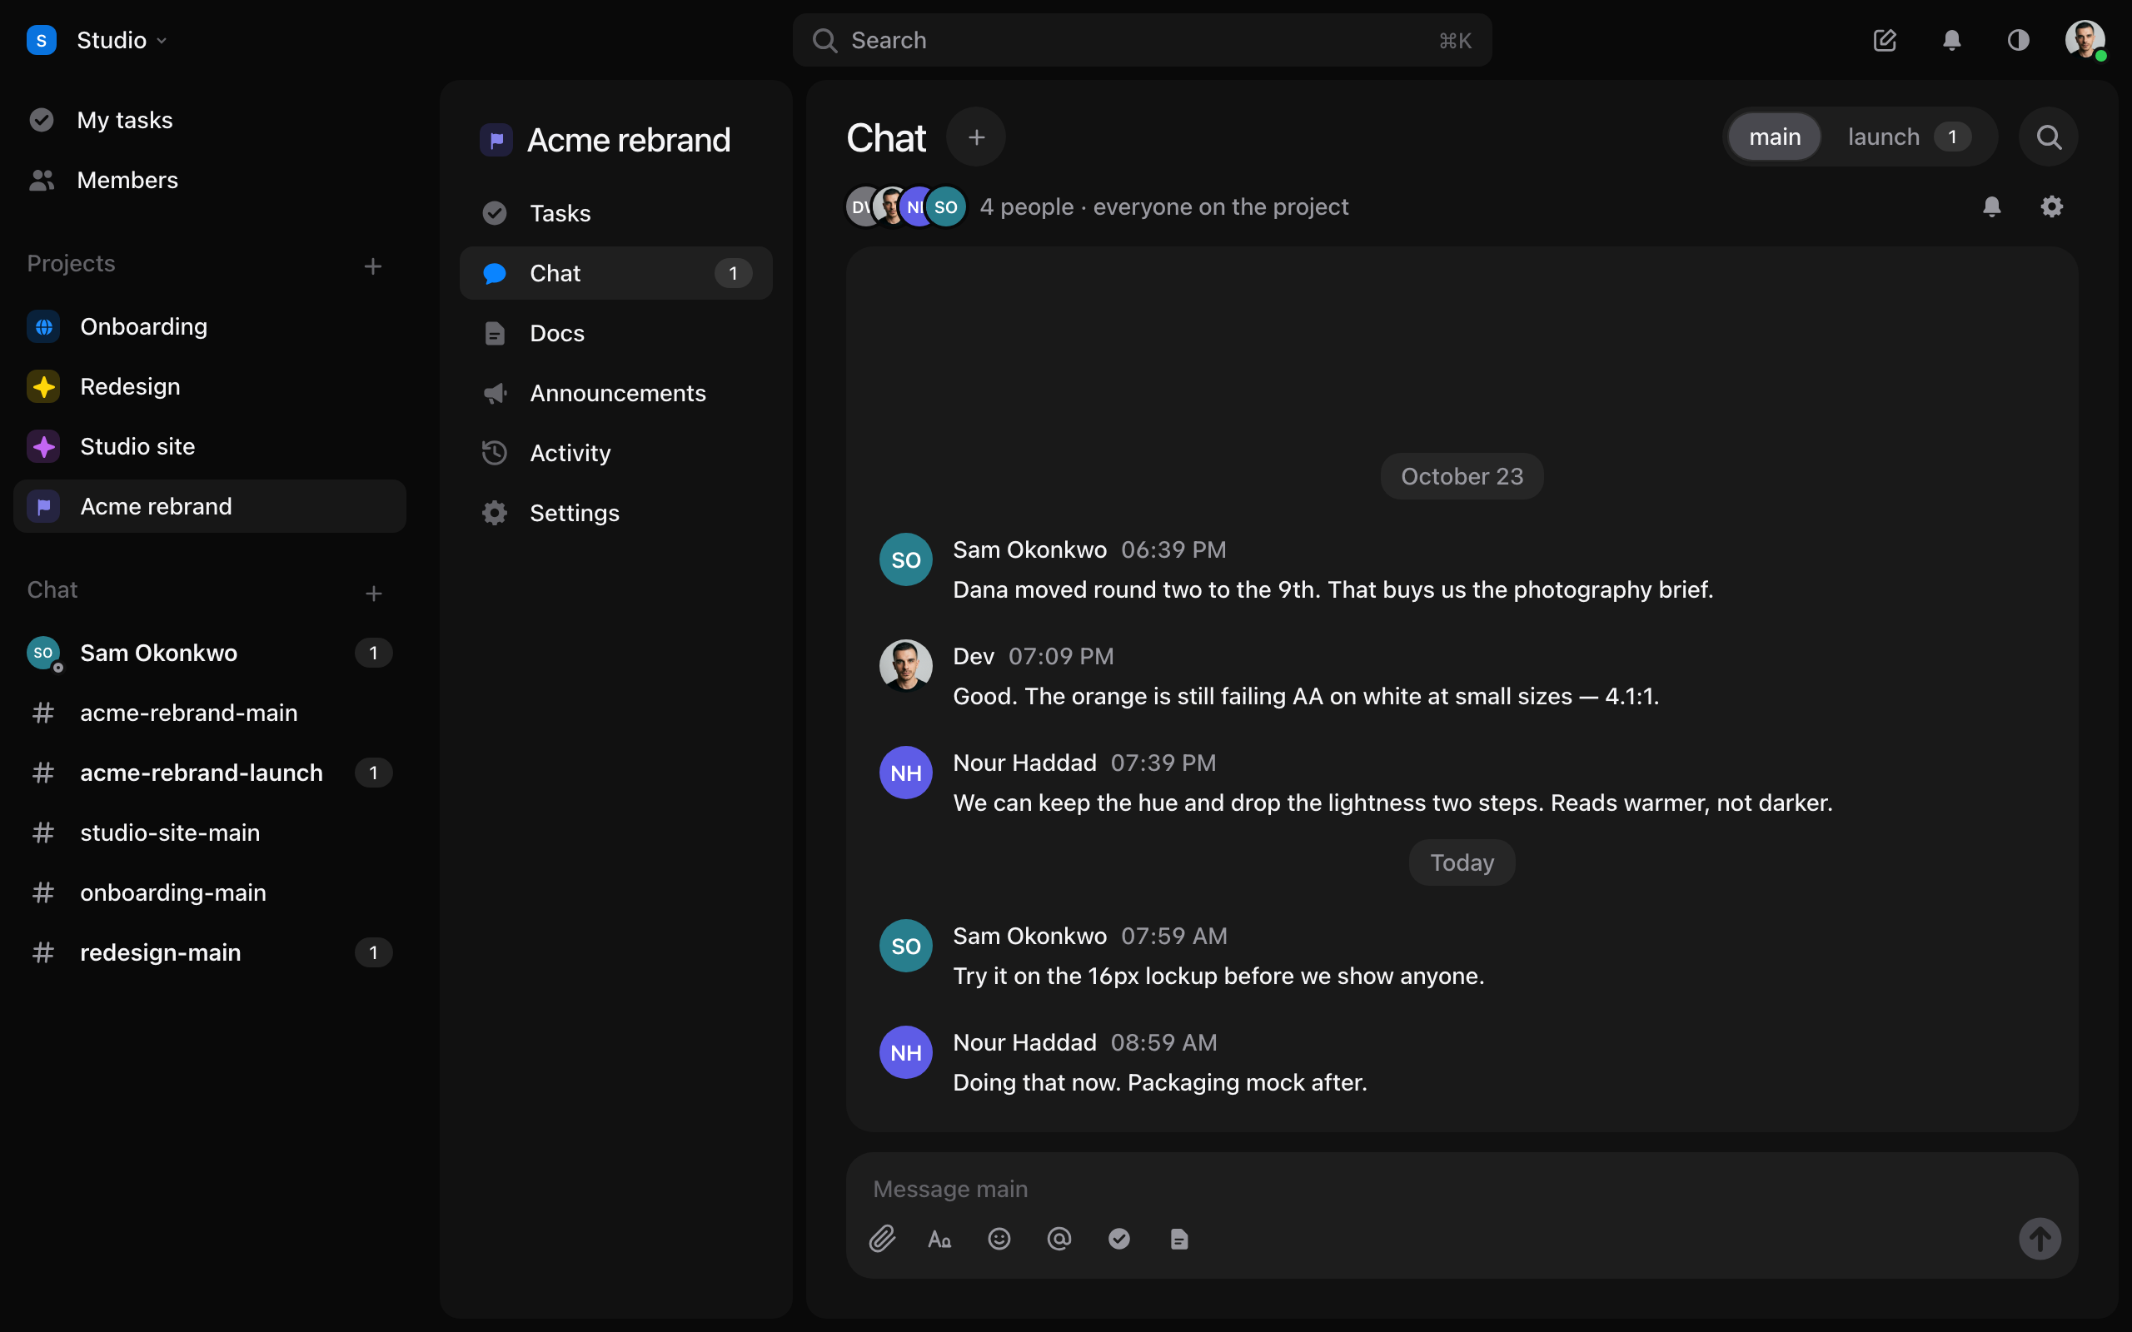Switch to the main chat tab
This screenshot has width=2132, height=1332.
pyautogui.click(x=1775, y=137)
